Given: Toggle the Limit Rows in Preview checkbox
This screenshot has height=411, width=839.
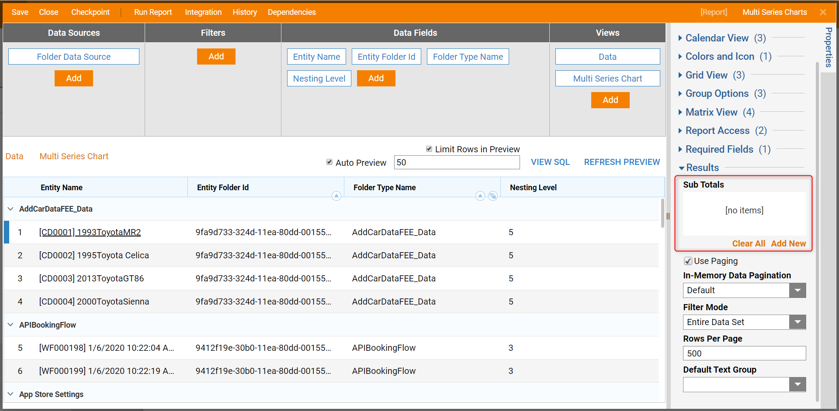Looking at the screenshot, I should (429, 149).
